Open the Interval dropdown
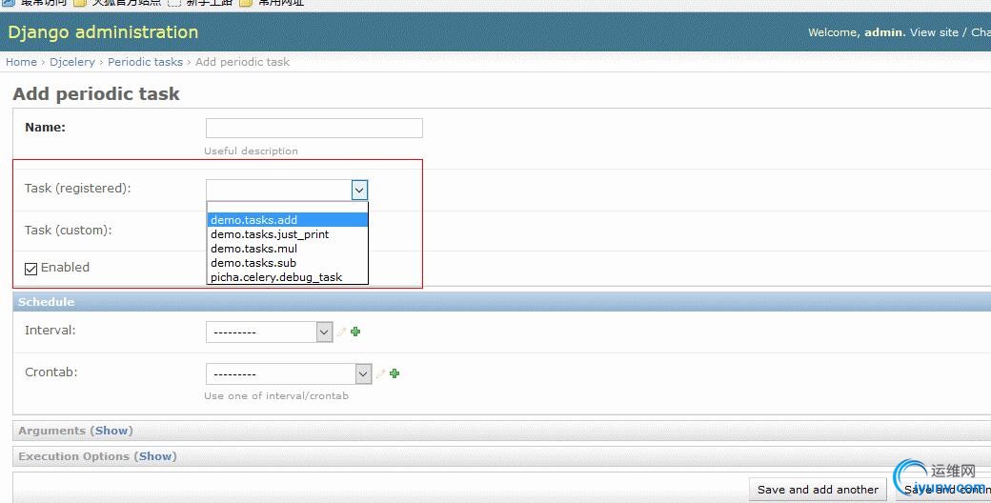This screenshot has width=991, height=503. [x=270, y=332]
